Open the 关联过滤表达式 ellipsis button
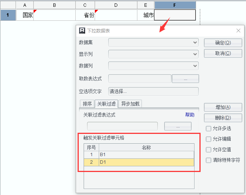Image resolution: width=246 pixels, height=195 pixels. tap(178, 126)
